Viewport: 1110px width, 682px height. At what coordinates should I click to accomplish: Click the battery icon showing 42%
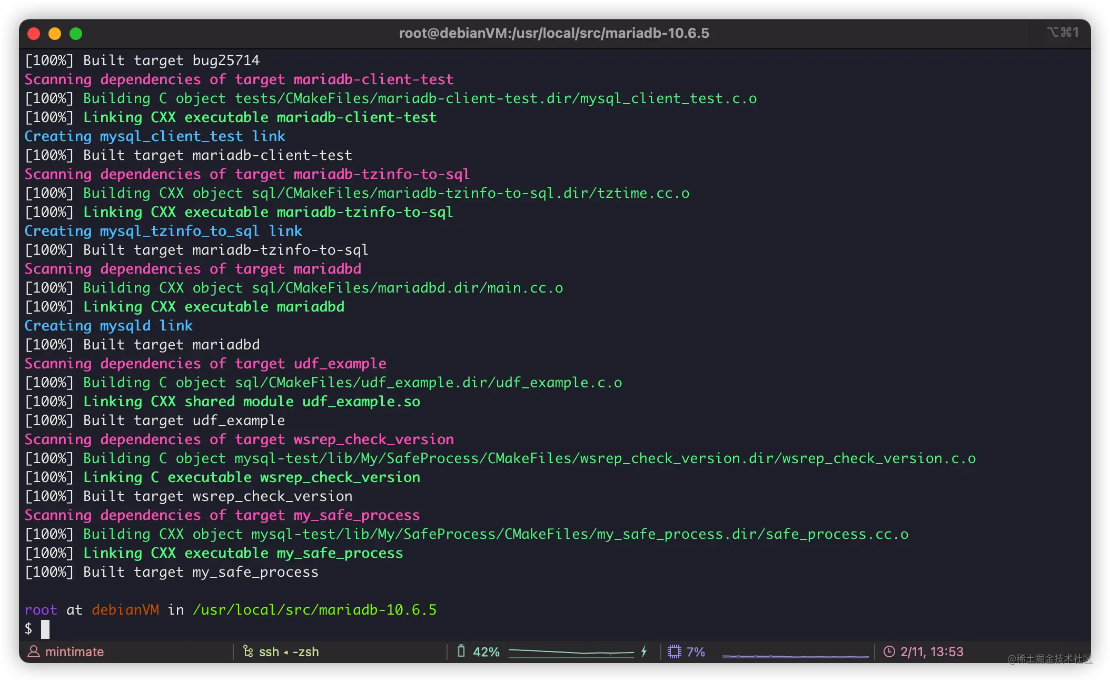[461, 651]
